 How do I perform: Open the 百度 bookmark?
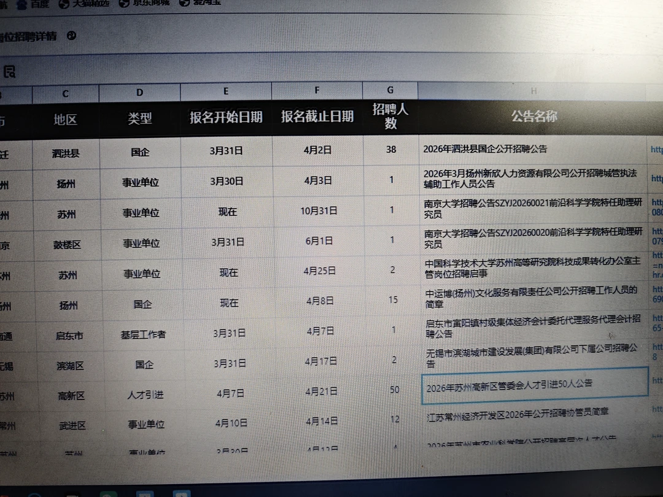pos(34,4)
